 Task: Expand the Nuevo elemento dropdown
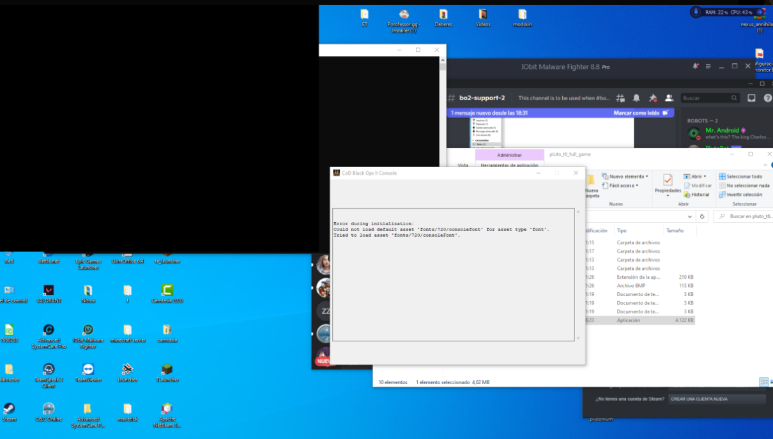[624, 177]
